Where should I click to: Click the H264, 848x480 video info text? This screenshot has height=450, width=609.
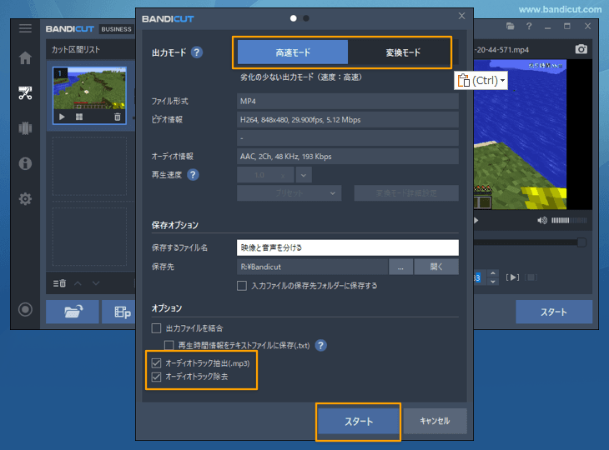pos(300,120)
